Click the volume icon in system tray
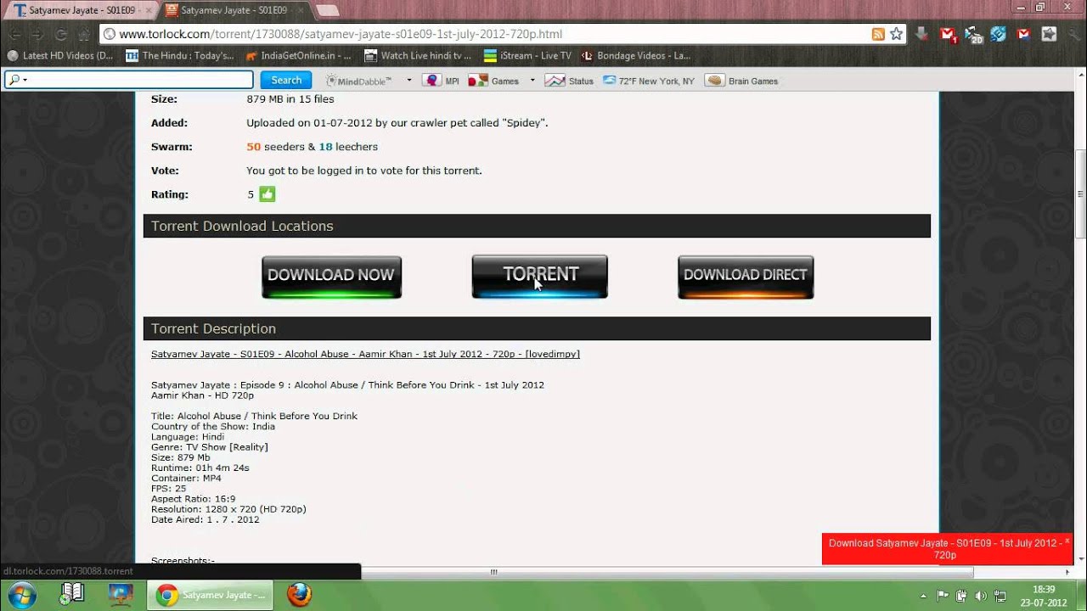 pyautogui.click(x=981, y=596)
